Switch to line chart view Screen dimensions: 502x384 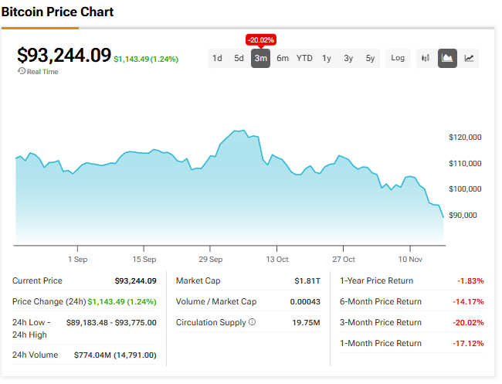[x=469, y=58]
